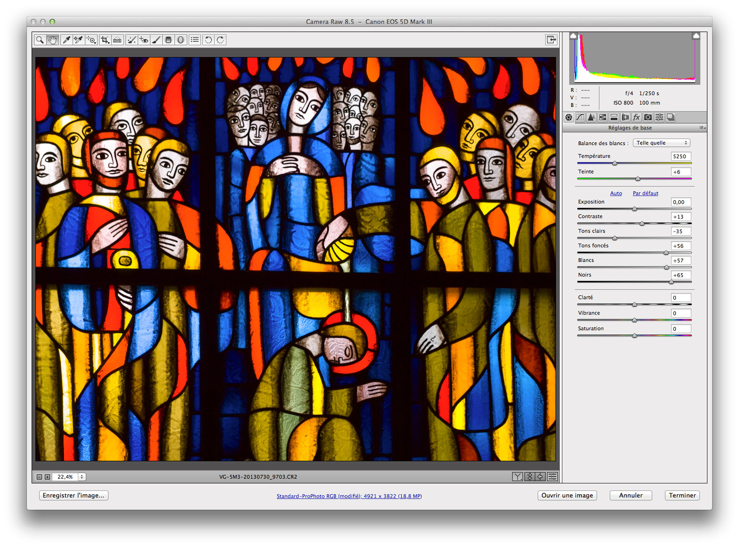
Task: Switch to the Snapshots tab
Action: (670, 117)
